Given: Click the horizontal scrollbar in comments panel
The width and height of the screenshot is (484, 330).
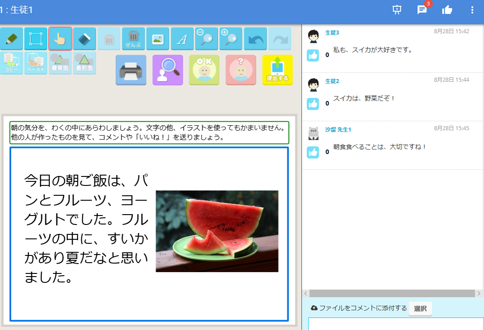Looking at the screenshot, I should pyautogui.click(x=392, y=293).
